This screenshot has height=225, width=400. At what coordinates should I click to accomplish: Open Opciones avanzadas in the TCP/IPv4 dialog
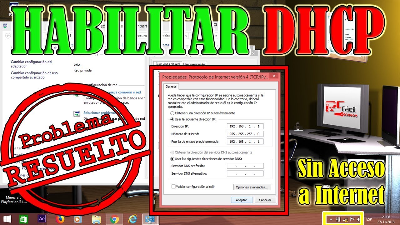[x=252, y=187]
